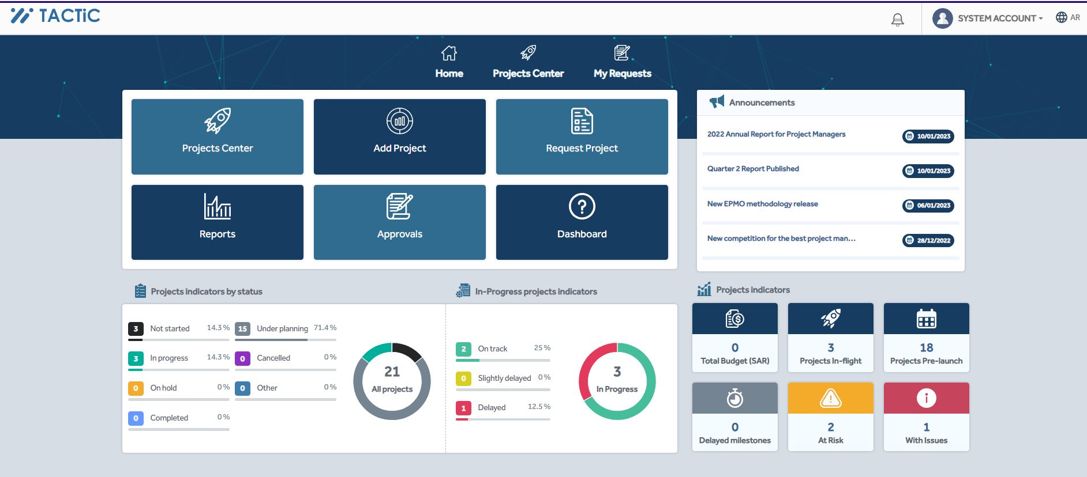Click the On track progress bar

tap(503, 360)
